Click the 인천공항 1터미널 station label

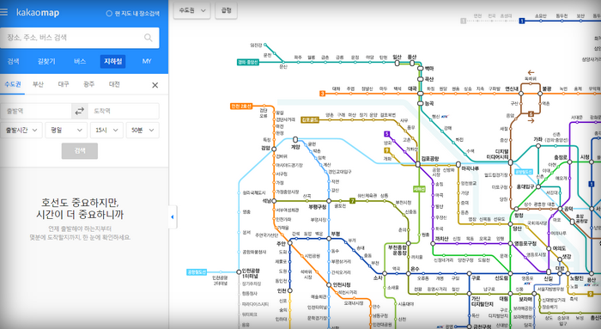251,273
